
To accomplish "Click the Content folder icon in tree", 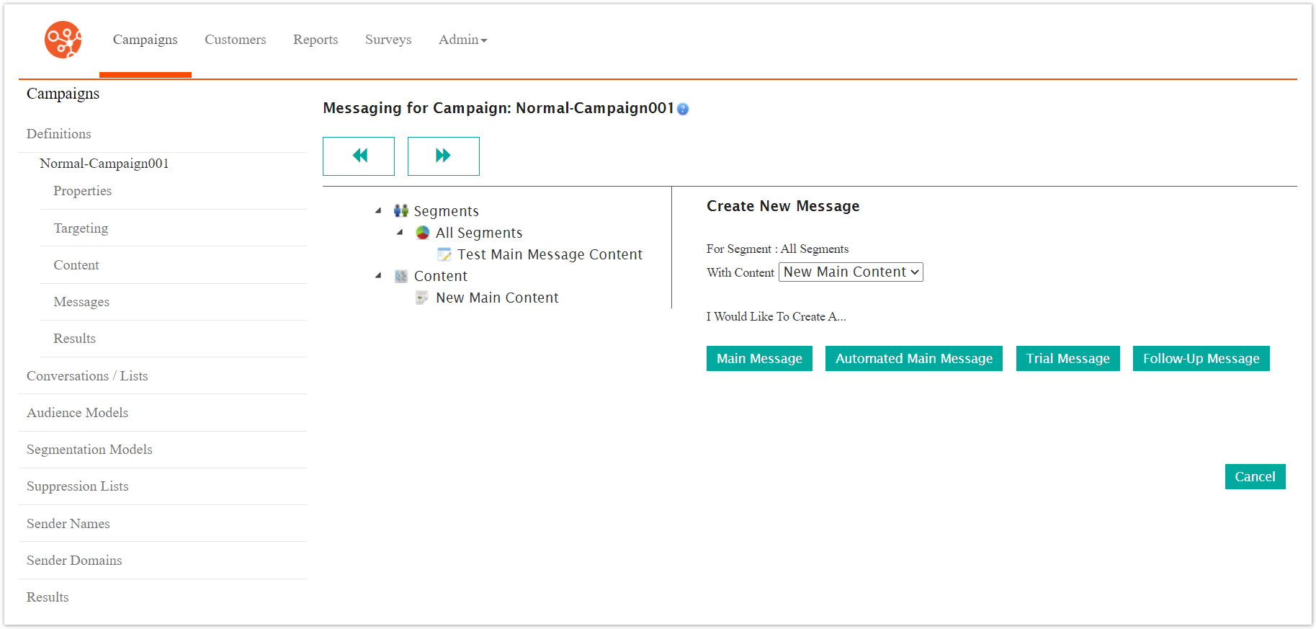I will click(401, 276).
